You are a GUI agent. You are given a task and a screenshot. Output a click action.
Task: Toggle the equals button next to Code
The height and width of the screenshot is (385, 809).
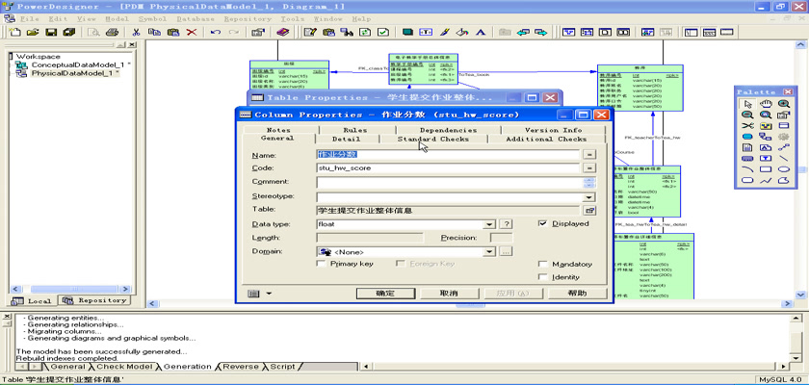(589, 168)
